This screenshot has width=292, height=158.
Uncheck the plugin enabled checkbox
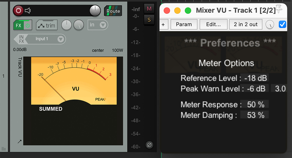click(282, 24)
